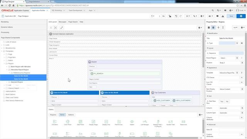Screen dimensions: 247x139
Task: Click the Undo icon in toolbar
Action: (x=176, y=16)
